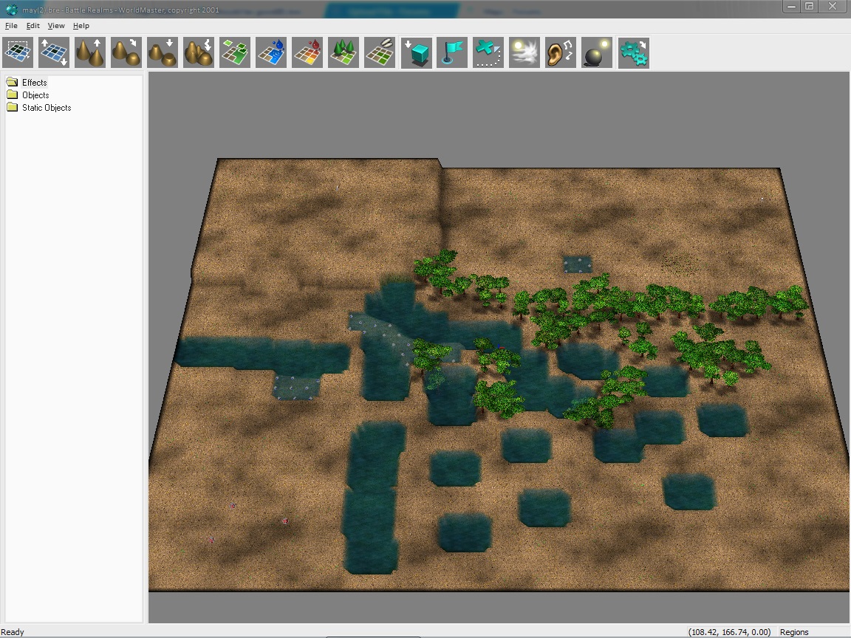This screenshot has height=638, width=851.
Task: Select the green terrain tile paint tool
Action: [x=235, y=52]
